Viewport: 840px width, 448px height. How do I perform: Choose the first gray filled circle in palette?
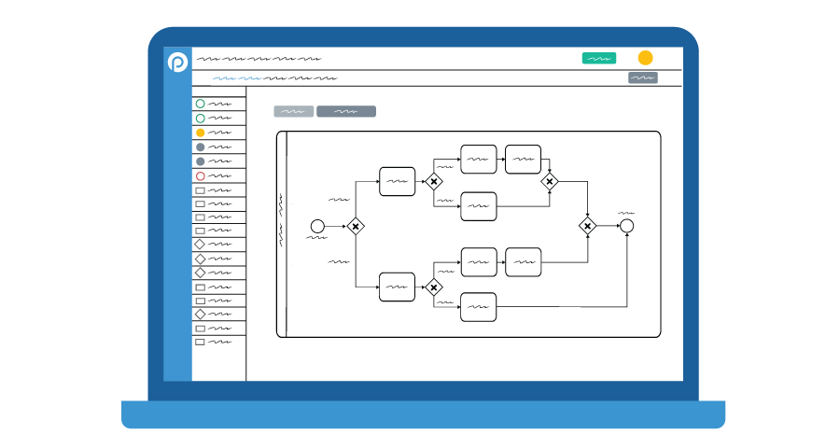tap(201, 147)
